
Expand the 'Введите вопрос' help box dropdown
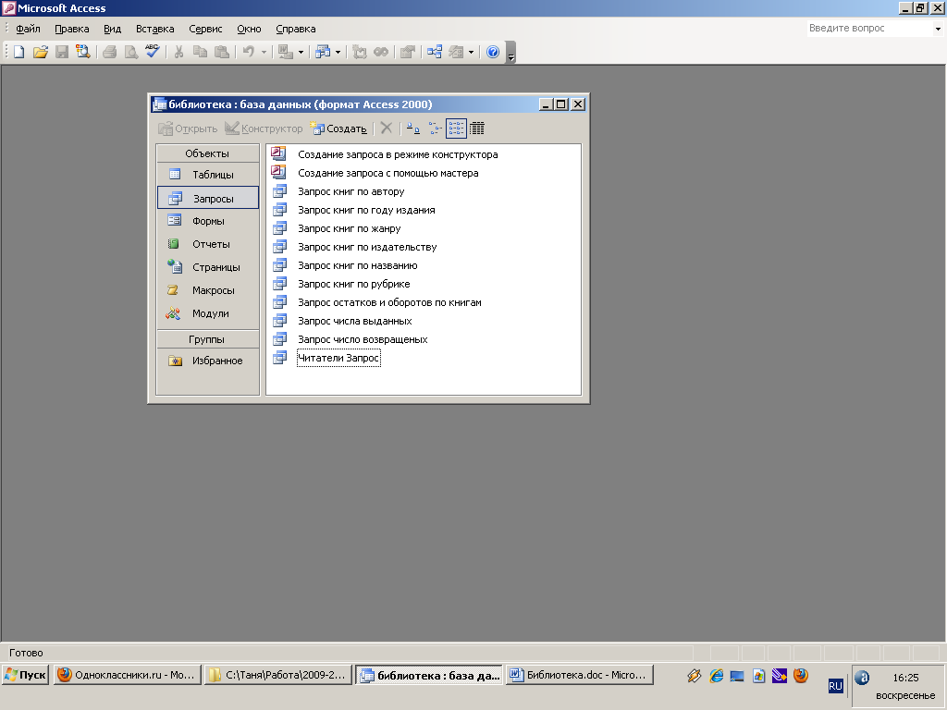coord(938,29)
